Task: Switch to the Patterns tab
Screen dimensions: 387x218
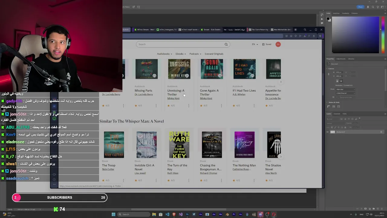Action: tap(354, 13)
